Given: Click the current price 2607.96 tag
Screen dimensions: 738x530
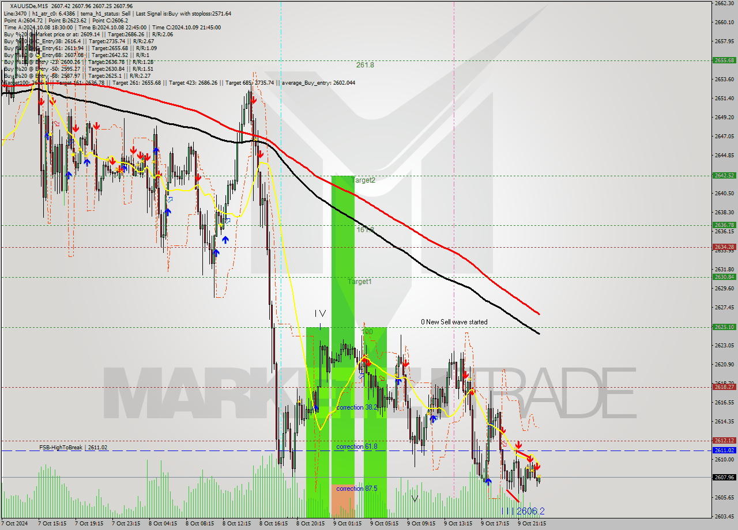Looking at the screenshot, I should tap(724, 478).
